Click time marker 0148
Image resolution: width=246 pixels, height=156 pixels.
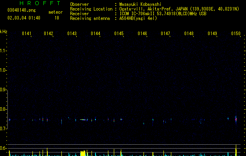tap(189, 34)
